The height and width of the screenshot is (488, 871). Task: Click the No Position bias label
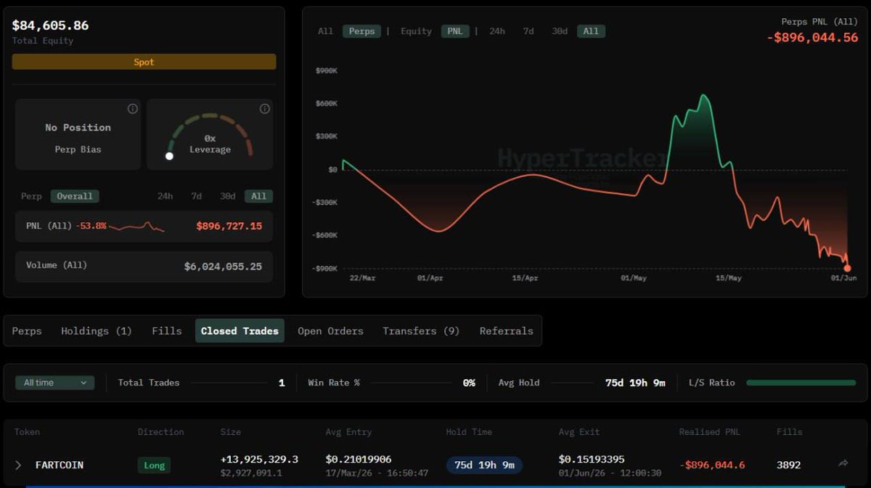78,128
